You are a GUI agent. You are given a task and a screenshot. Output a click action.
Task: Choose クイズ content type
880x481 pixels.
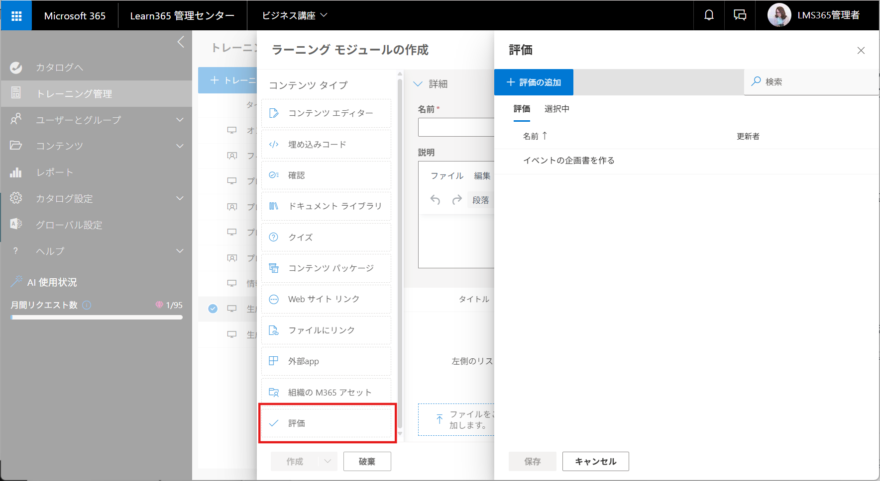coord(326,238)
